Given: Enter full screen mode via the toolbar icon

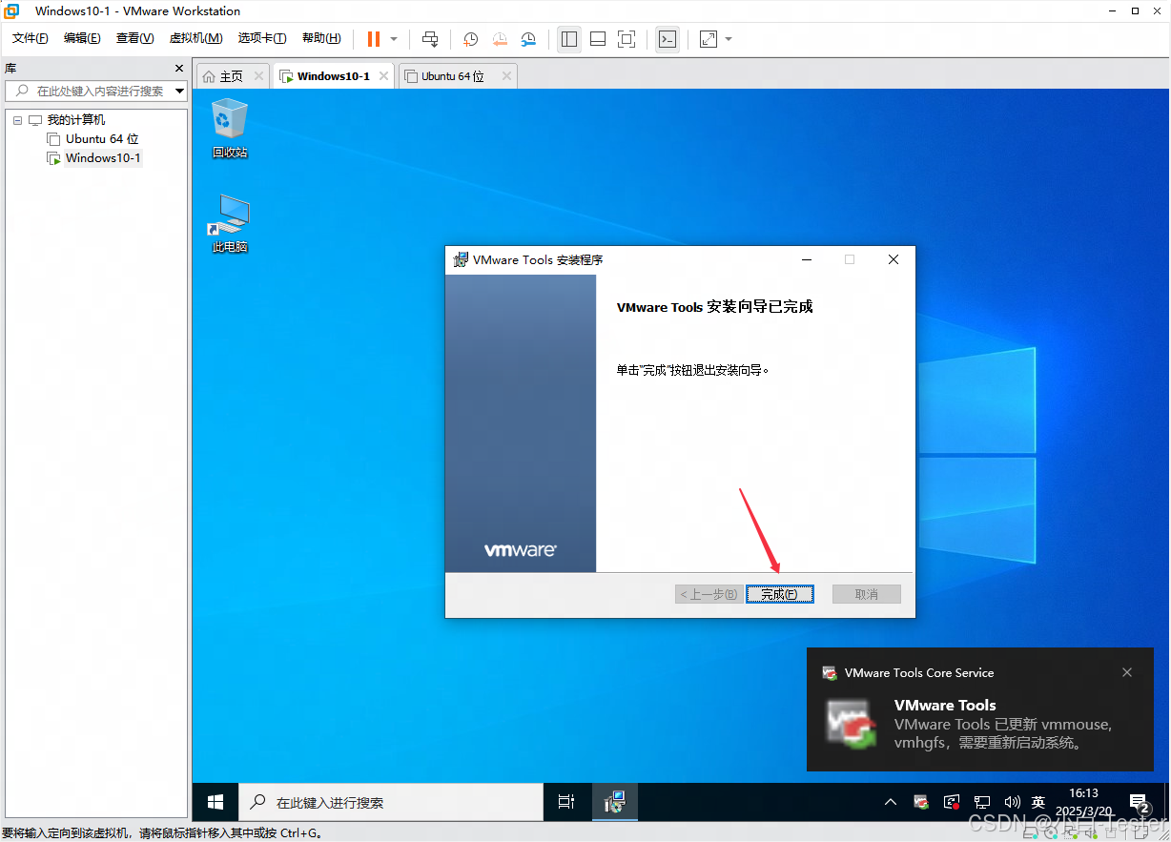Looking at the screenshot, I should tap(627, 39).
